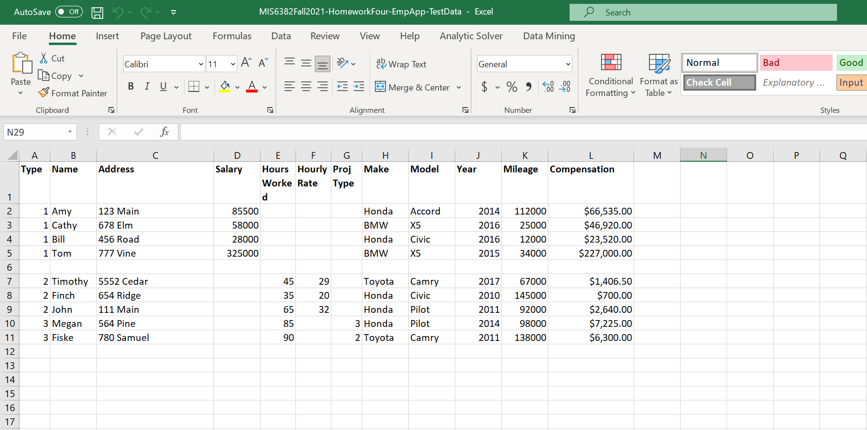Click the Increase Font Size icon

point(246,63)
